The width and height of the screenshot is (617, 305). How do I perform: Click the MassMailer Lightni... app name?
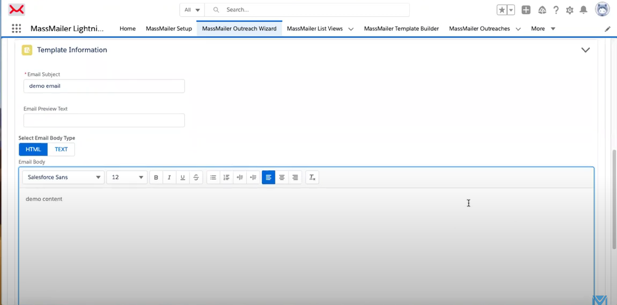(67, 29)
